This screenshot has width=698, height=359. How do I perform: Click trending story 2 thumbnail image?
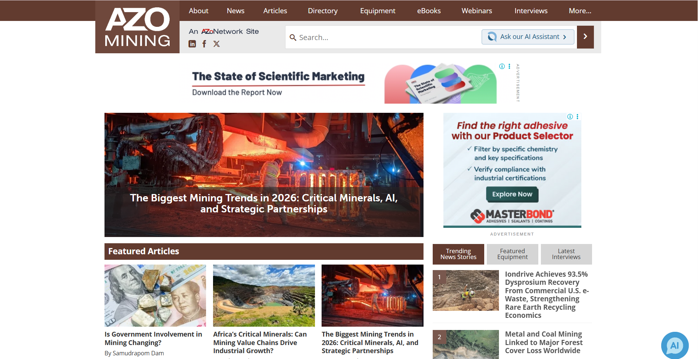[466, 345]
